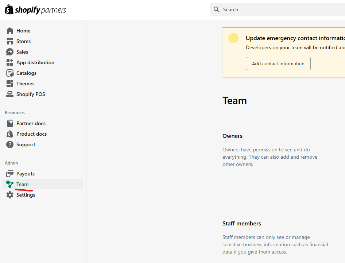Click the Sales arrow icon
This screenshot has width=345, height=263.
click(x=10, y=51)
